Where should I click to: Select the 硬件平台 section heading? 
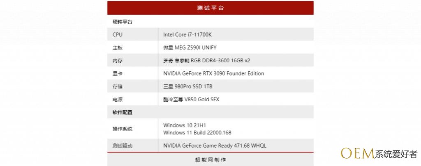tap(123, 22)
